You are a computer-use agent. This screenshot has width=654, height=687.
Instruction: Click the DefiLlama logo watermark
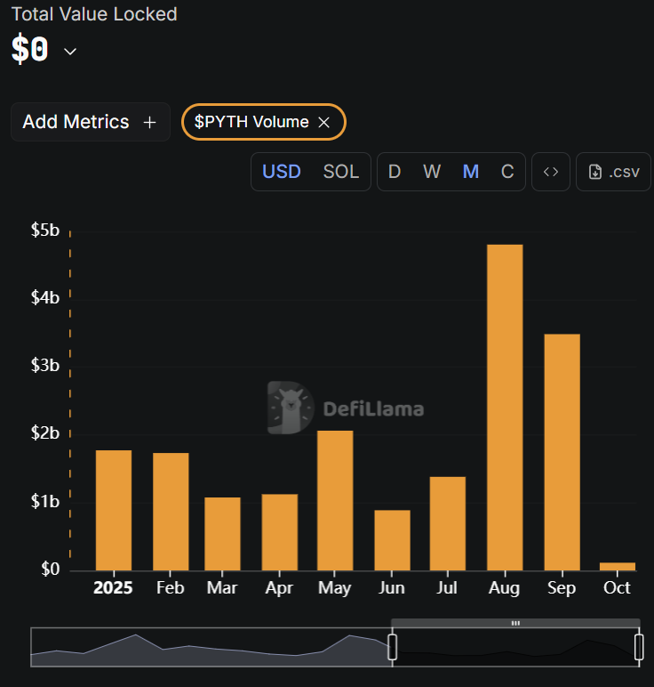pyautogui.click(x=347, y=408)
